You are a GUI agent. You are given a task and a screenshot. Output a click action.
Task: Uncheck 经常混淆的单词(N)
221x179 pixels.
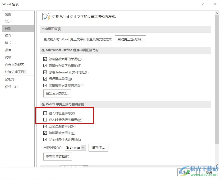(x=45, y=126)
